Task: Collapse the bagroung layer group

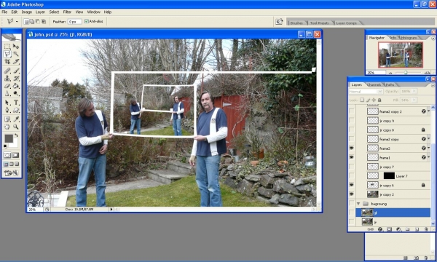Action: point(358,204)
